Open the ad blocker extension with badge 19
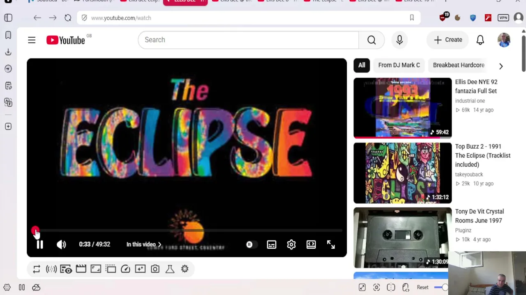The width and height of the screenshot is (526, 295). [443, 18]
